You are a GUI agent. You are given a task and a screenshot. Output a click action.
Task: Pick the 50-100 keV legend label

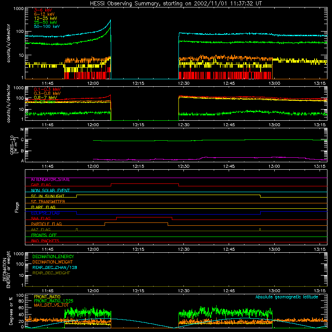pyautogui.click(x=47, y=27)
